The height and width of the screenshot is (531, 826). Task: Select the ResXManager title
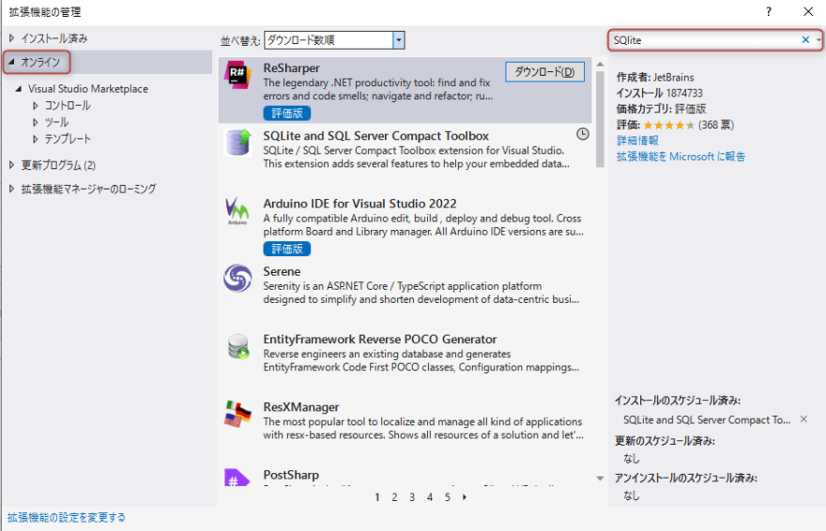[x=301, y=407]
